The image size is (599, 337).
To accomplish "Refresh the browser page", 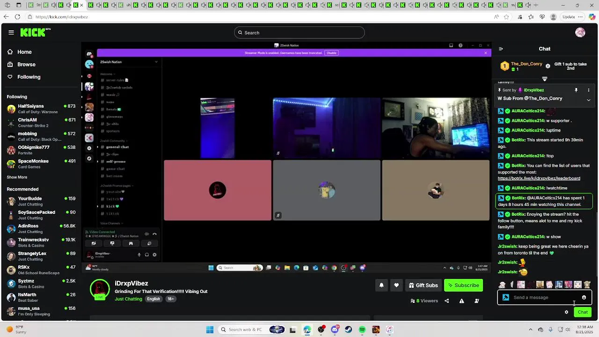I will tap(17, 17).
